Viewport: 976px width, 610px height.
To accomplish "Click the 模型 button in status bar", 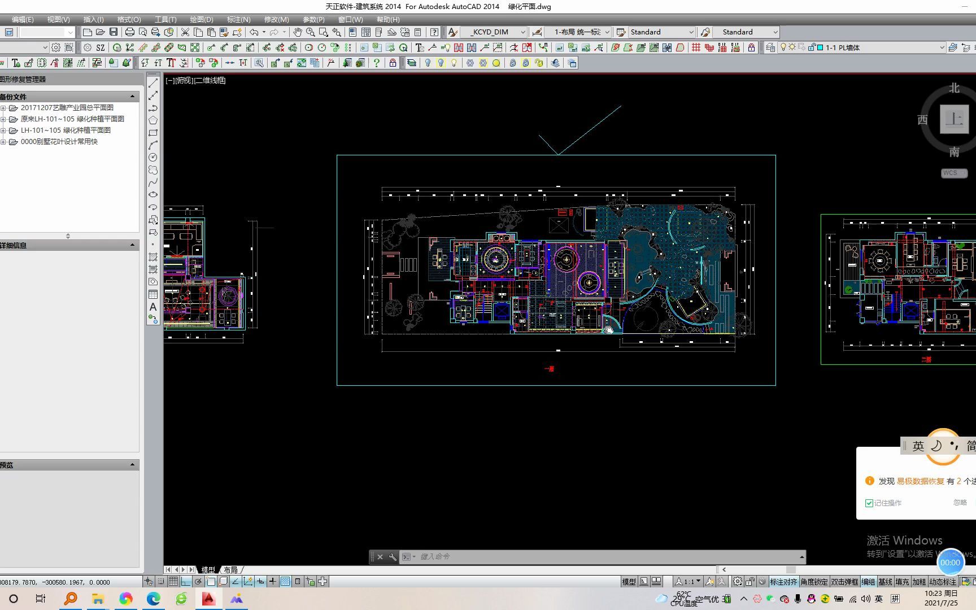I will [629, 582].
